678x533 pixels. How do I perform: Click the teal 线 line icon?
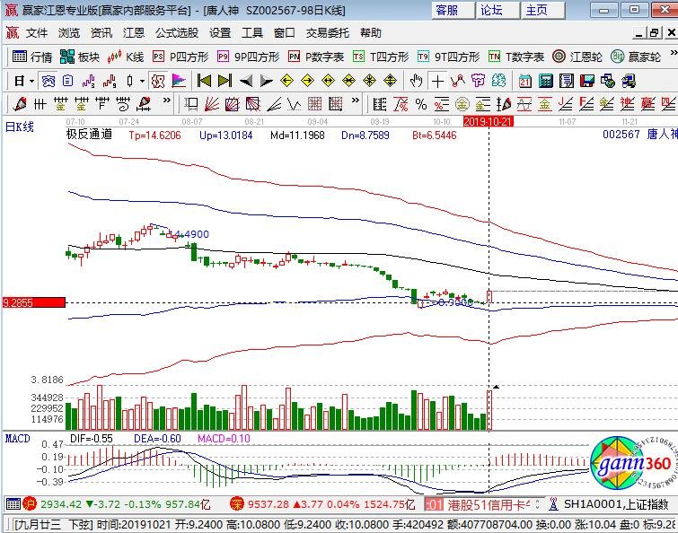pyautogui.click(x=498, y=81)
